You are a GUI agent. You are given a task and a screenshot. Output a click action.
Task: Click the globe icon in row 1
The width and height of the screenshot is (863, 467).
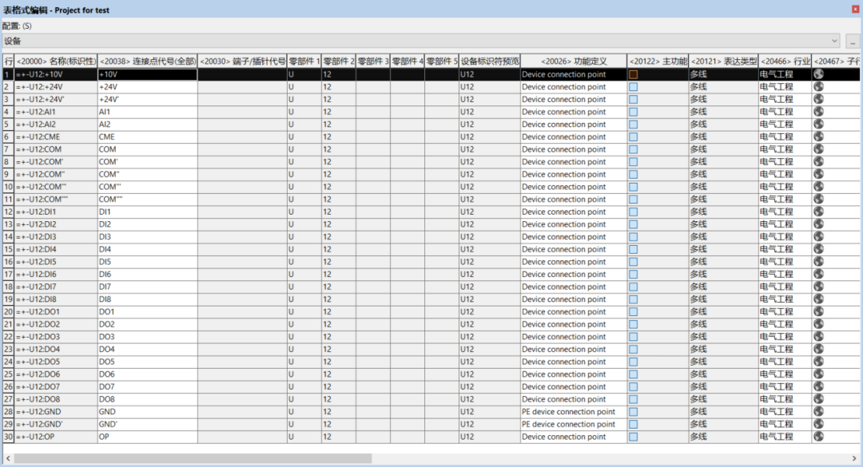pyautogui.click(x=818, y=73)
